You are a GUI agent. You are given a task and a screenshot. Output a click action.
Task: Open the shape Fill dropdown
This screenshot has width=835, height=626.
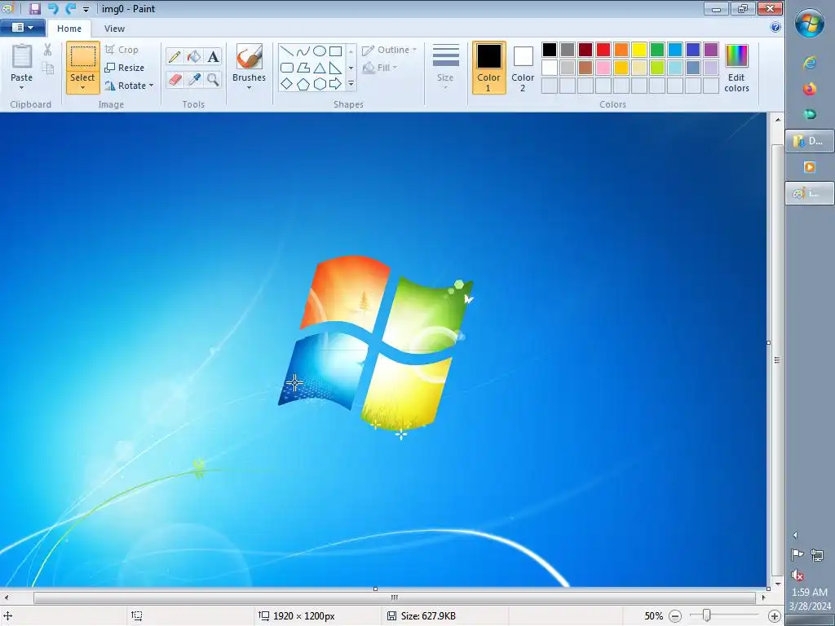click(380, 68)
